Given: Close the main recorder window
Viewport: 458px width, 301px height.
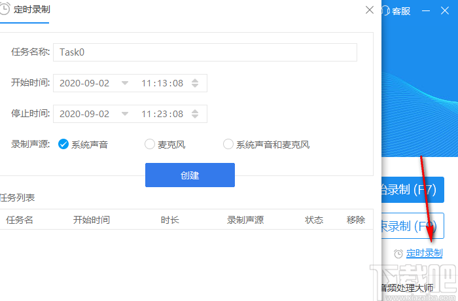Looking at the screenshot, I should pos(445,11).
